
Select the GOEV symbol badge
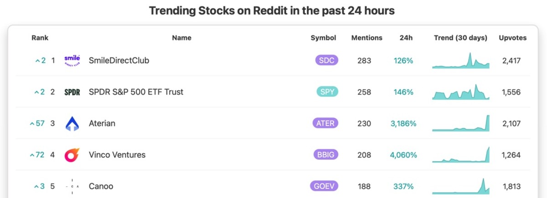tap(324, 186)
